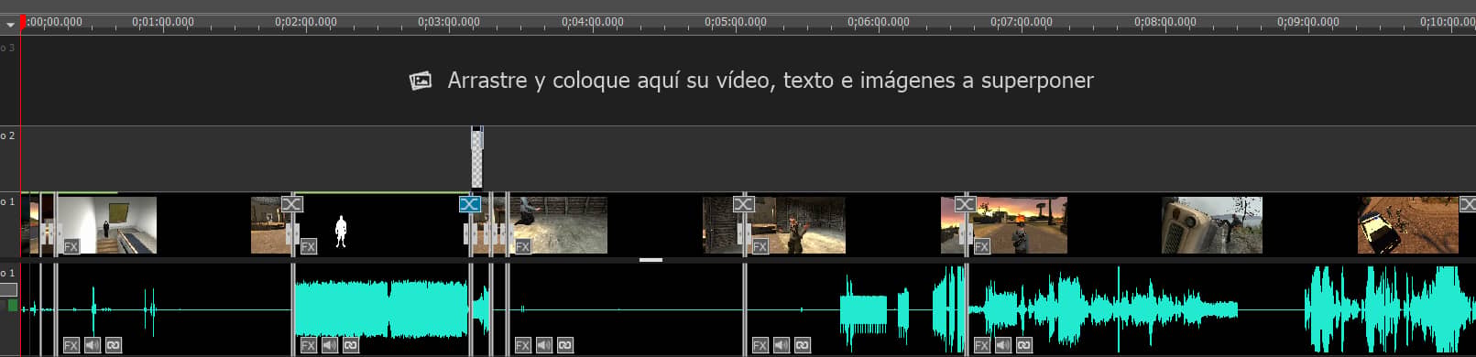Click the track 1 gray audio control box
Image resolution: width=1476 pixels, height=357 pixels.
click(8, 289)
